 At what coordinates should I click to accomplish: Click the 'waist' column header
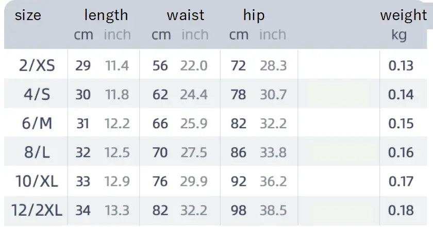185,15
